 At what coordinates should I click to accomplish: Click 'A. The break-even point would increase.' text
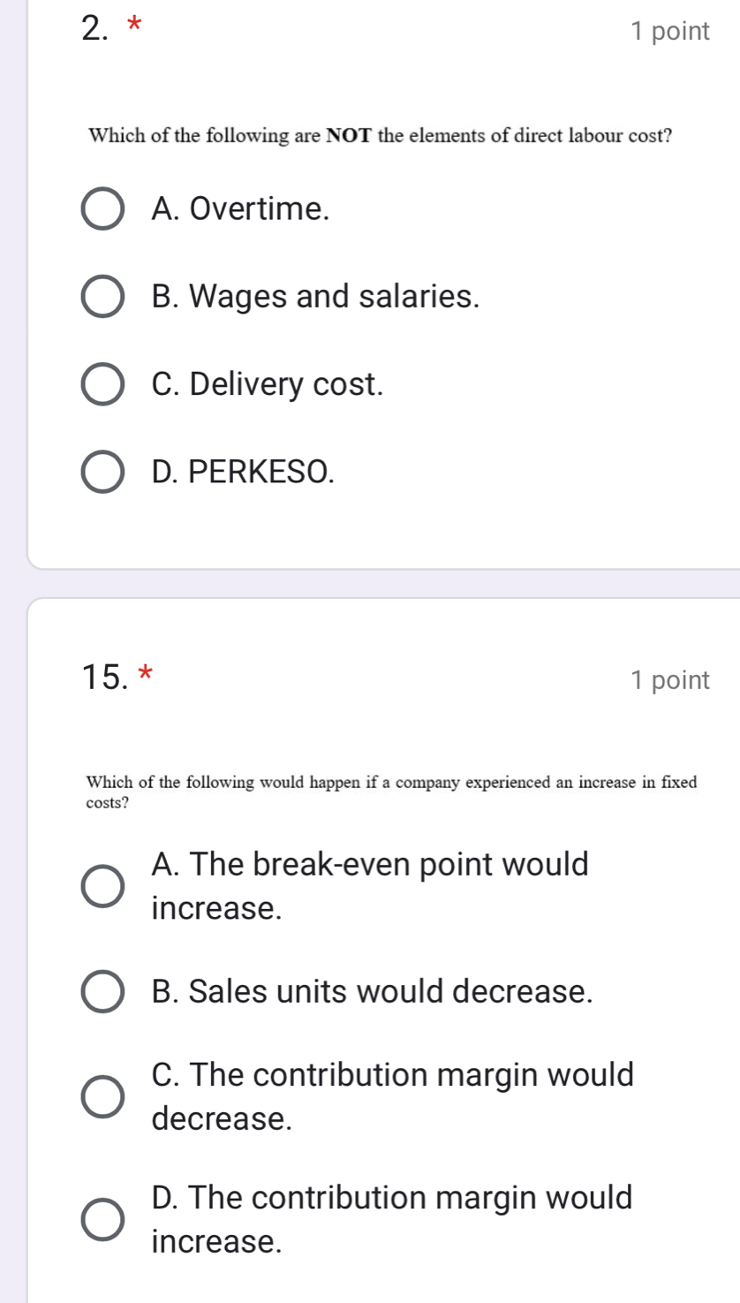click(x=370, y=885)
